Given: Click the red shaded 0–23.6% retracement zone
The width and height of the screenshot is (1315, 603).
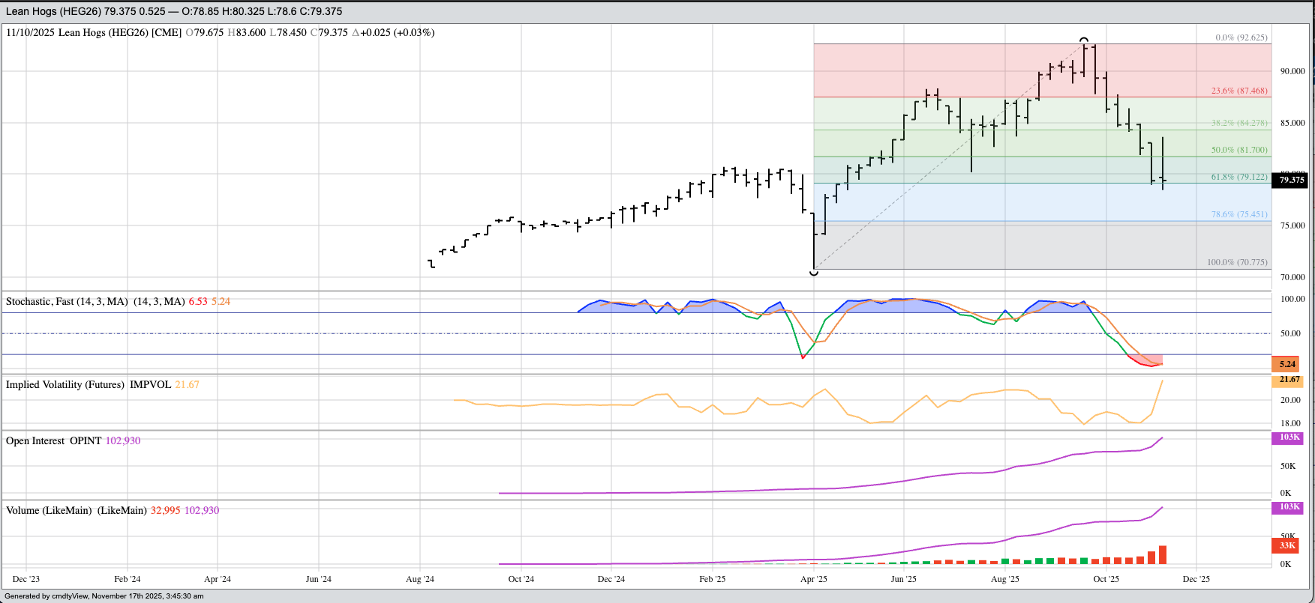Looking at the screenshot, I should [x=938, y=70].
